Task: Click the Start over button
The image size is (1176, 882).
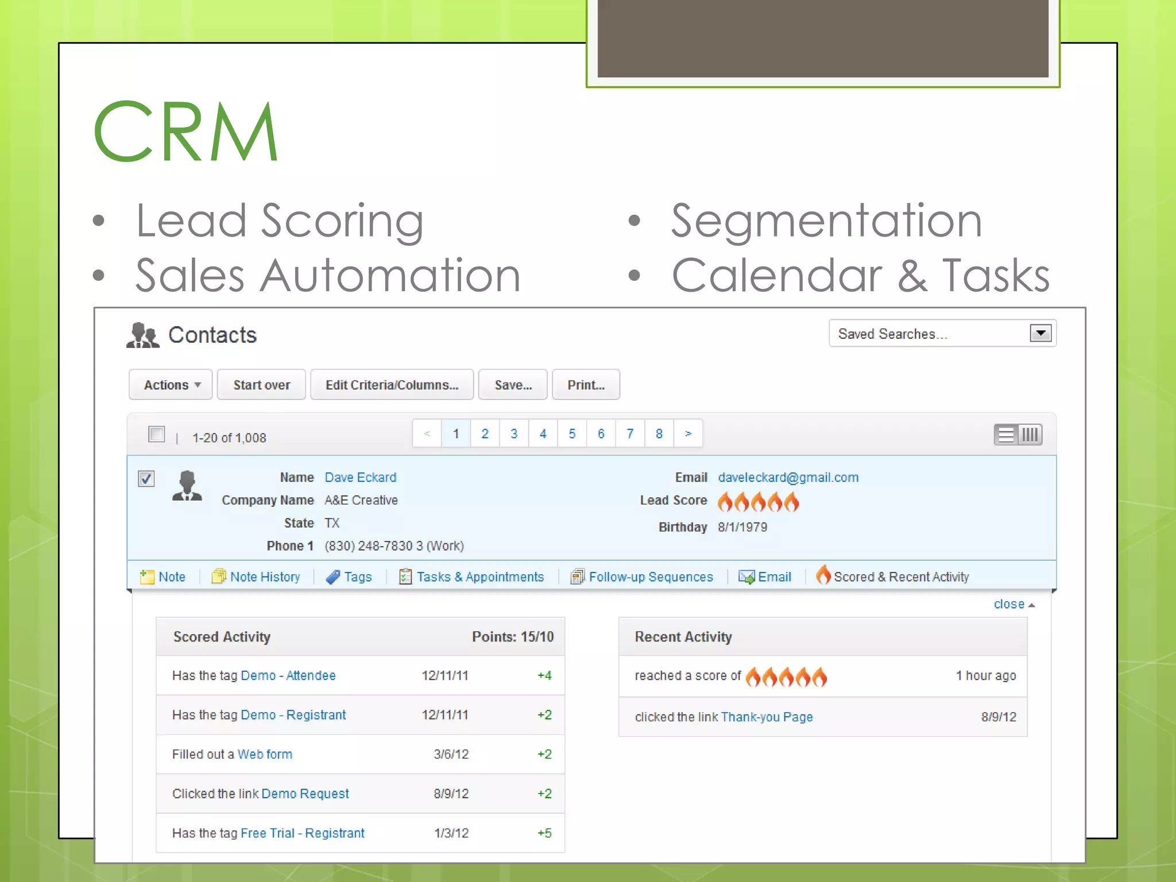Action: (261, 385)
